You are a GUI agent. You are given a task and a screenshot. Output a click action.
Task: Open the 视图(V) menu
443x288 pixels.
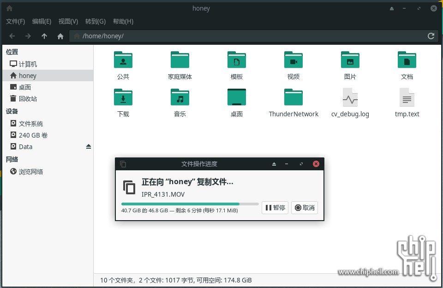68,22
